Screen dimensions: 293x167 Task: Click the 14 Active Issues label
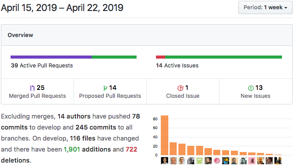[x=177, y=65]
